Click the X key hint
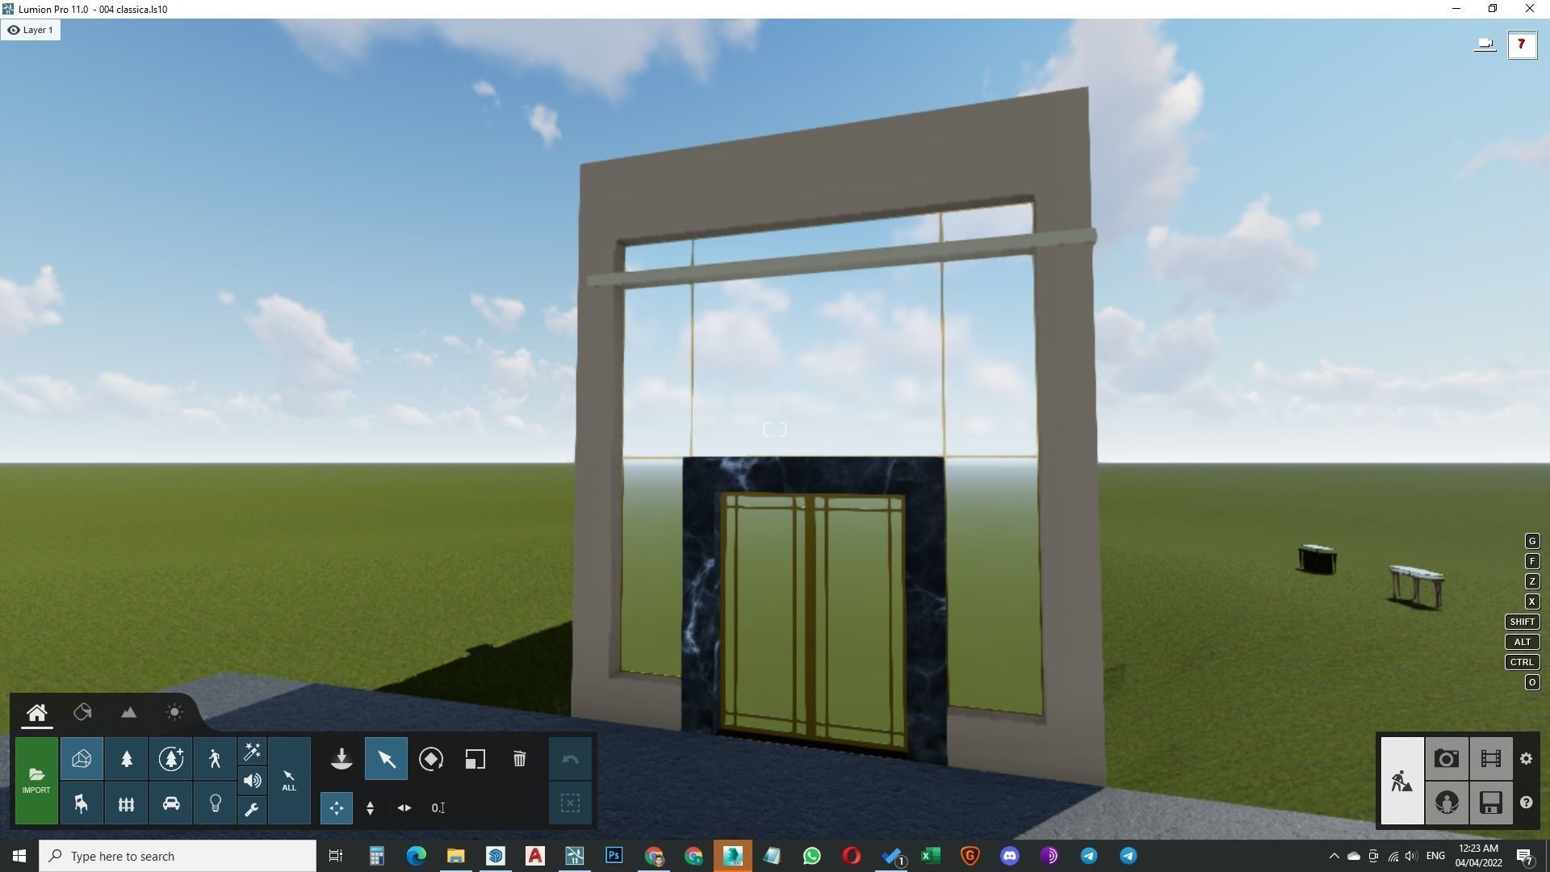This screenshot has width=1550, height=872. point(1531,602)
